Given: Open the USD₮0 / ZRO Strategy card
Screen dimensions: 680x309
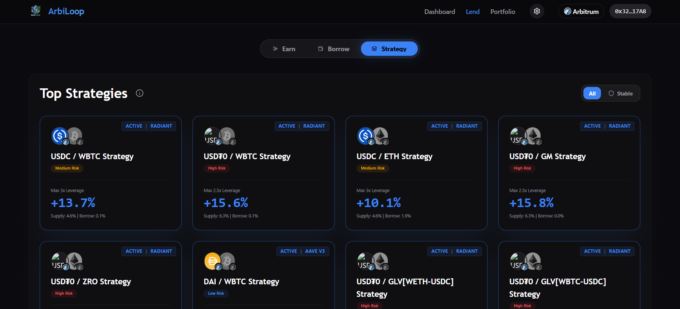Looking at the screenshot, I should 91,282.
